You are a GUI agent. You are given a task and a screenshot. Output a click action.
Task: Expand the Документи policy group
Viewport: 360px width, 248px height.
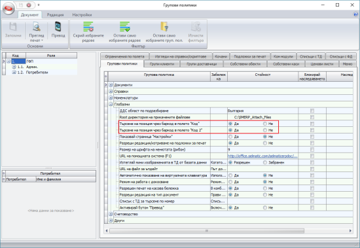coord(111,85)
